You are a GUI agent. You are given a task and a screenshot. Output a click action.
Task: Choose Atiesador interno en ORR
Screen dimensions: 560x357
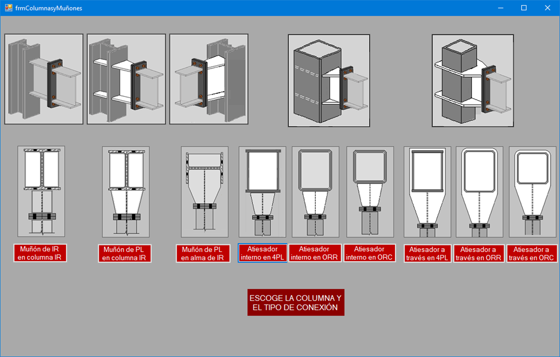coord(315,253)
